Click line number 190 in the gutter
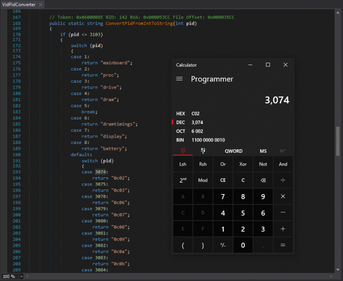Image resolution: width=343 pixels, height=281 pixels. (17, 155)
